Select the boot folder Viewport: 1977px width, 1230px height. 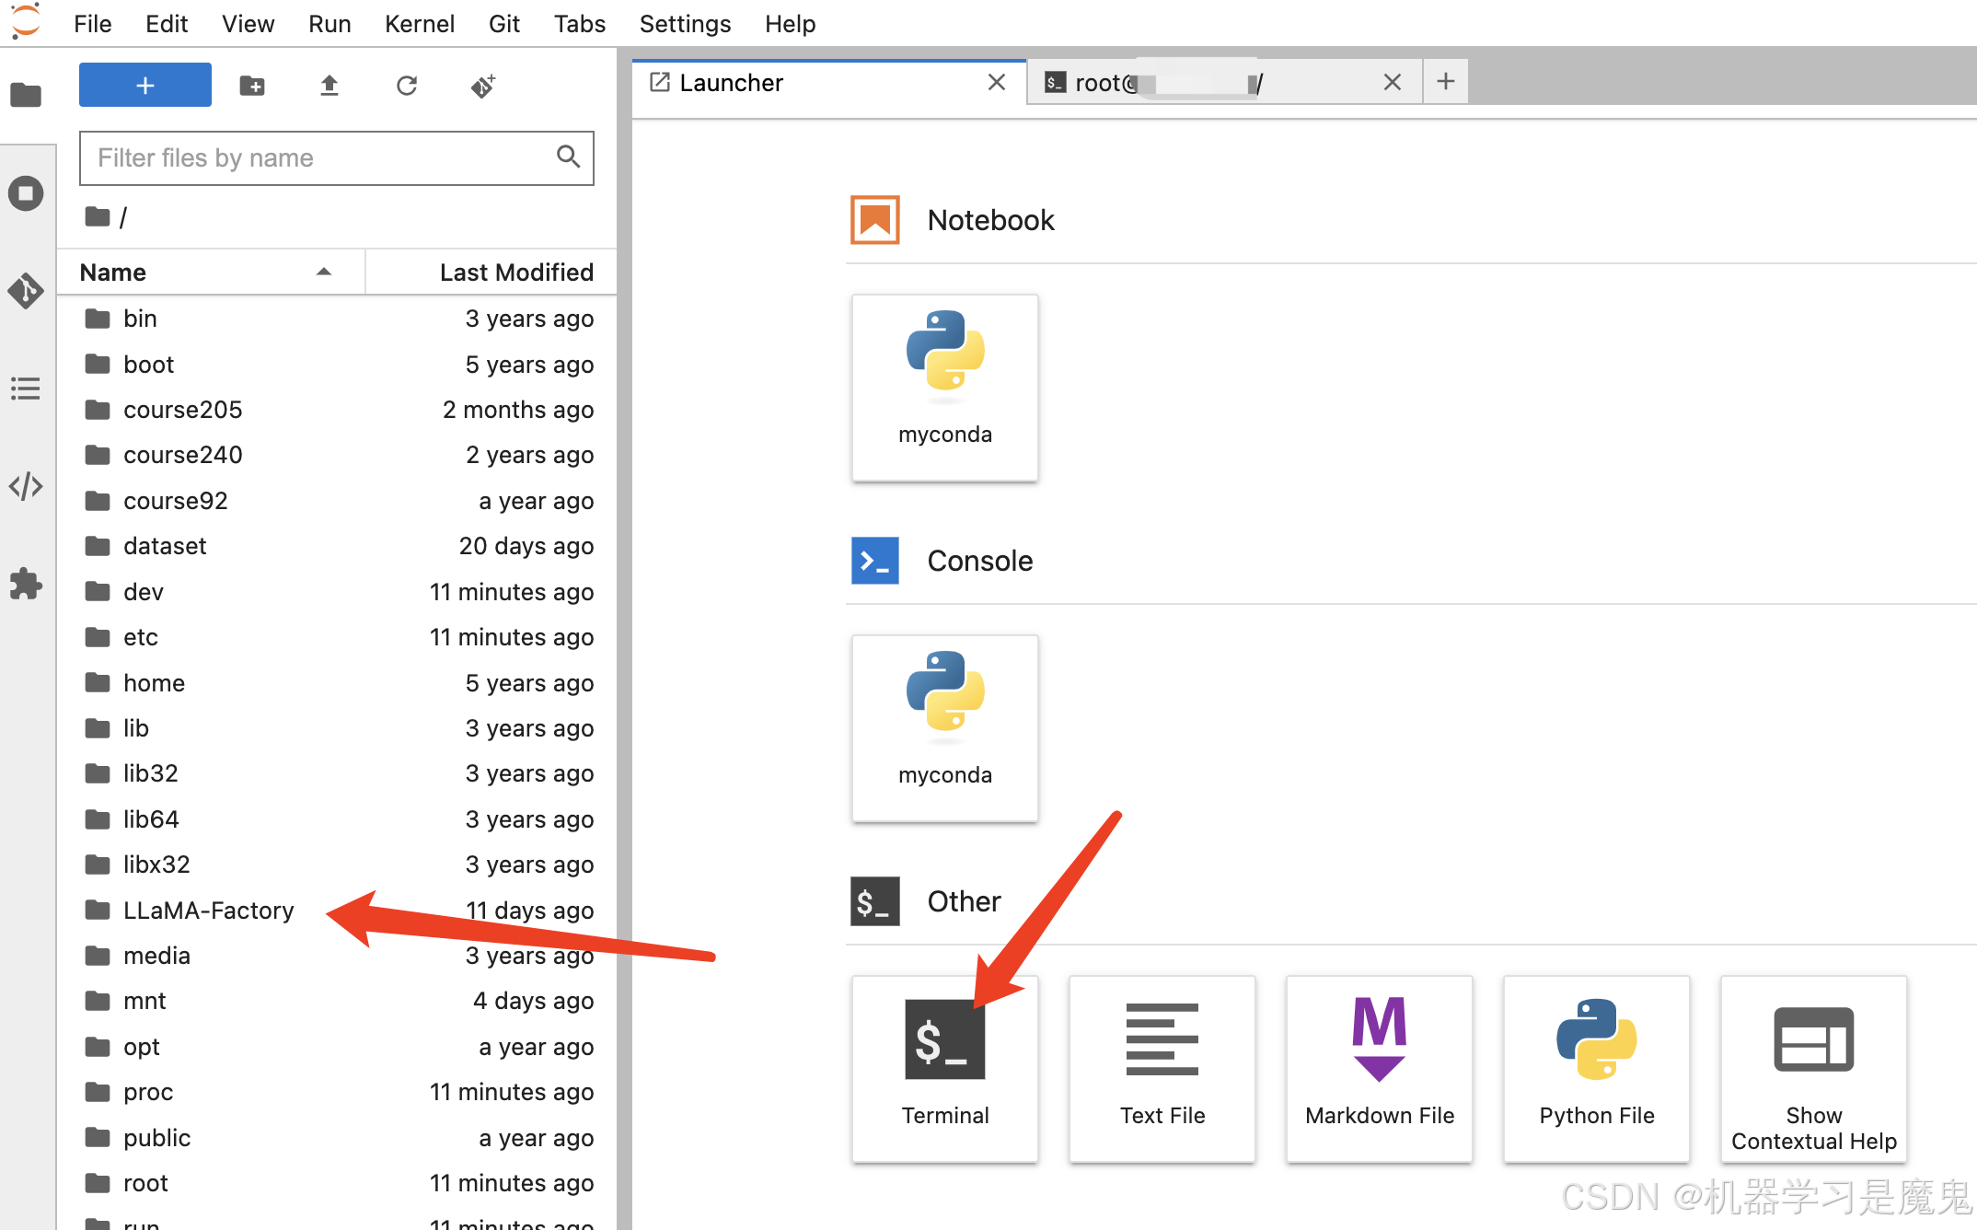pyautogui.click(x=337, y=365)
